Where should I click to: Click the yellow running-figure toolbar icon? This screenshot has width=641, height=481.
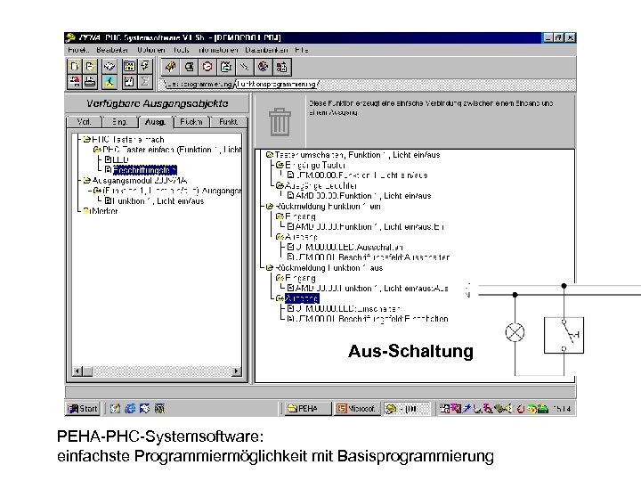point(110,82)
